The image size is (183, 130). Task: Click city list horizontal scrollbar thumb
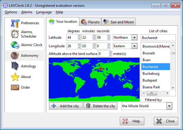click(x=152, y=93)
